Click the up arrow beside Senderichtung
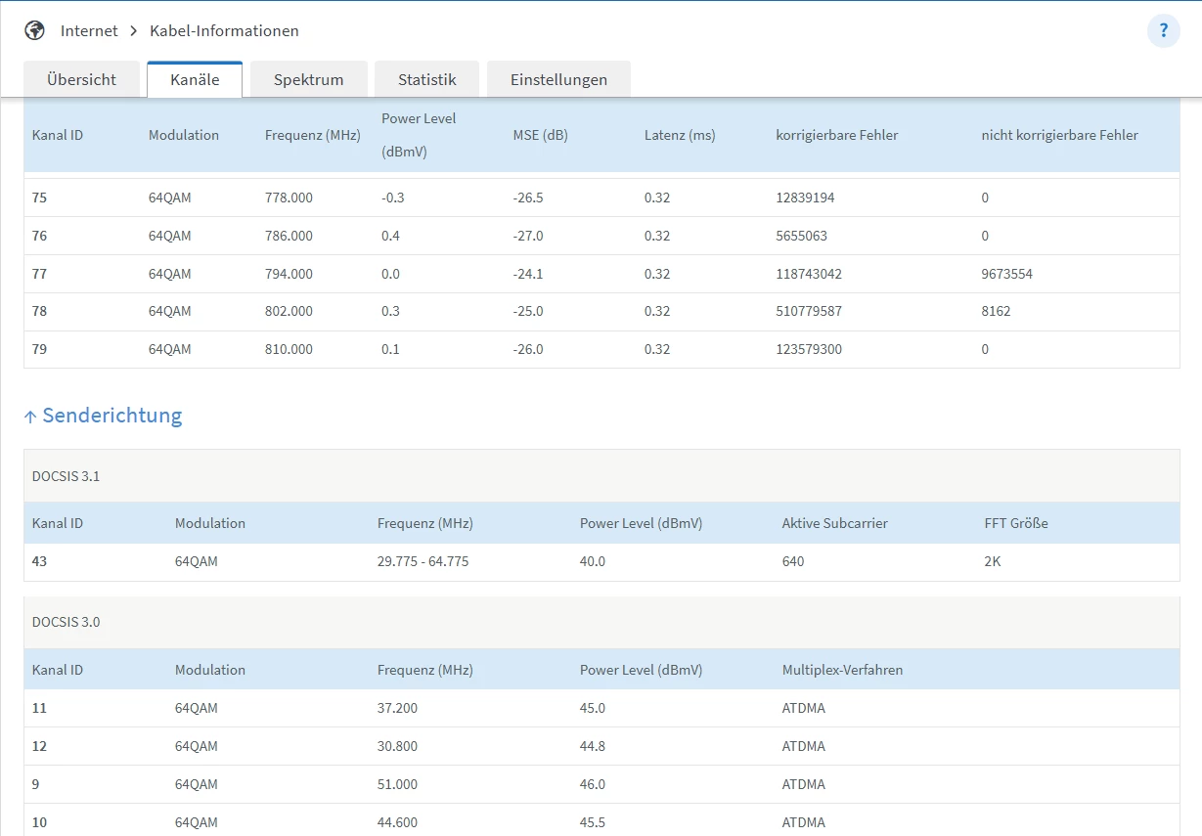Viewport: 1202px width, 836px height. pyautogui.click(x=30, y=417)
